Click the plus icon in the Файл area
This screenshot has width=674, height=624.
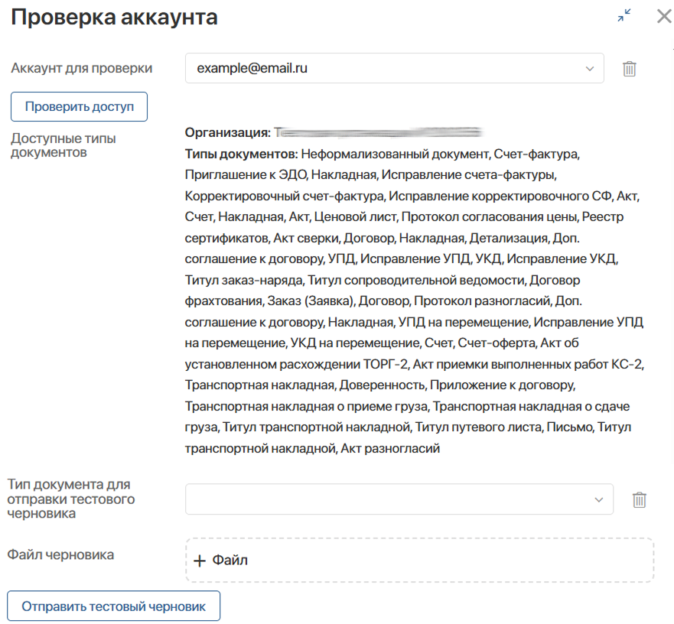pyautogui.click(x=200, y=561)
